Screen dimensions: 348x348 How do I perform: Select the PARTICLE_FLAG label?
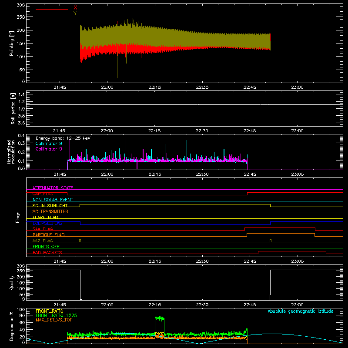[49, 234]
